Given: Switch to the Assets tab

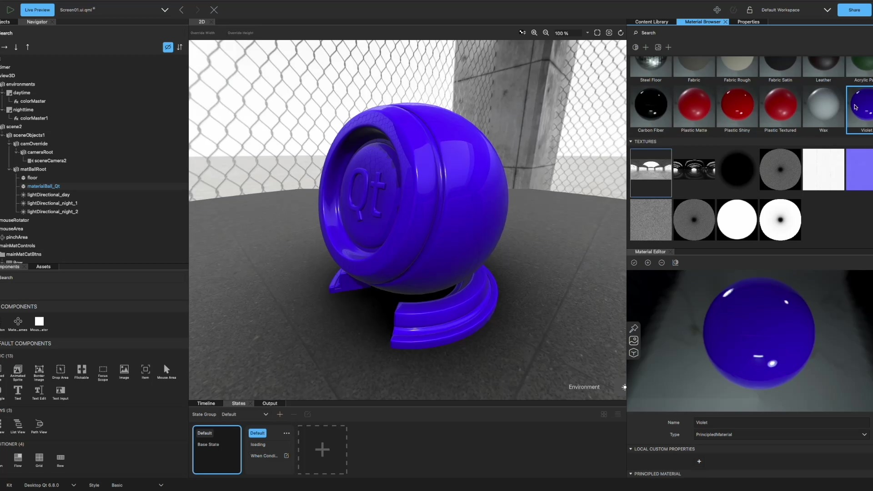Looking at the screenshot, I should tap(43, 266).
